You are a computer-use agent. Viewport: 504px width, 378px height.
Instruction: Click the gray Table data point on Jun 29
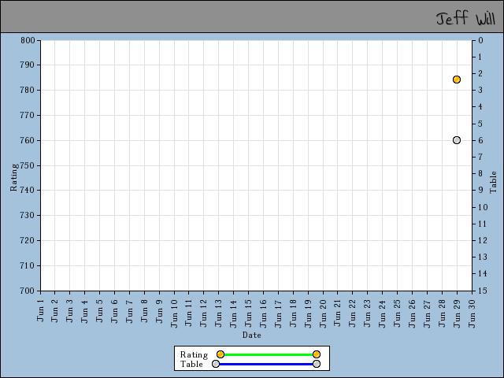(x=457, y=140)
